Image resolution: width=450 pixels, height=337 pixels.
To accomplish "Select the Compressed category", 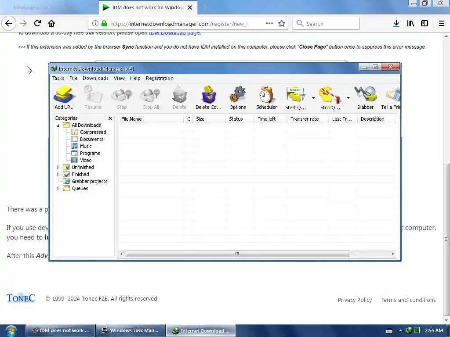I will pyautogui.click(x=89, y=132).
